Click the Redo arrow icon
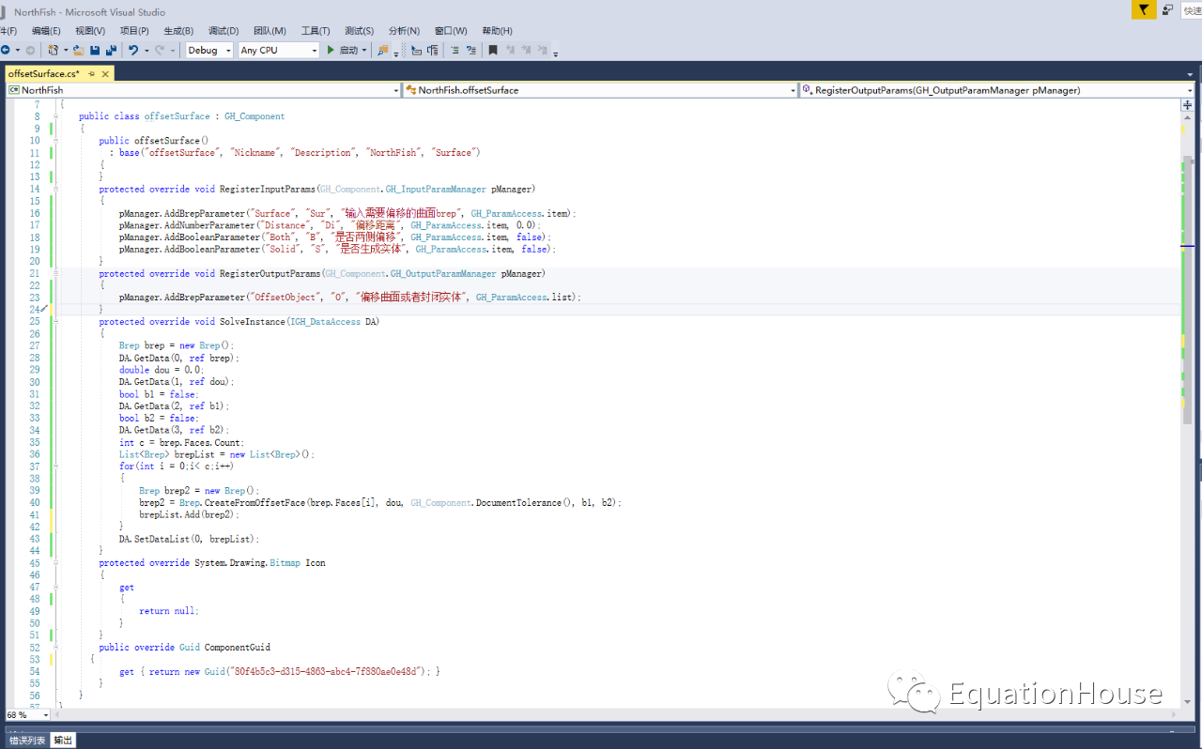This screenshot has width=1202, height=749. pyautogui.click(x=160, y=50)
